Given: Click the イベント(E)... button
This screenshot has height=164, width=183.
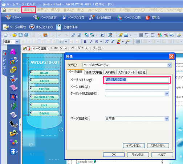Looking at the screenshot, I should (x=134, y=146).
